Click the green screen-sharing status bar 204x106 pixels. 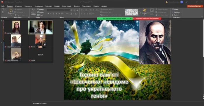pyautogui.click(x=115, y=19)
